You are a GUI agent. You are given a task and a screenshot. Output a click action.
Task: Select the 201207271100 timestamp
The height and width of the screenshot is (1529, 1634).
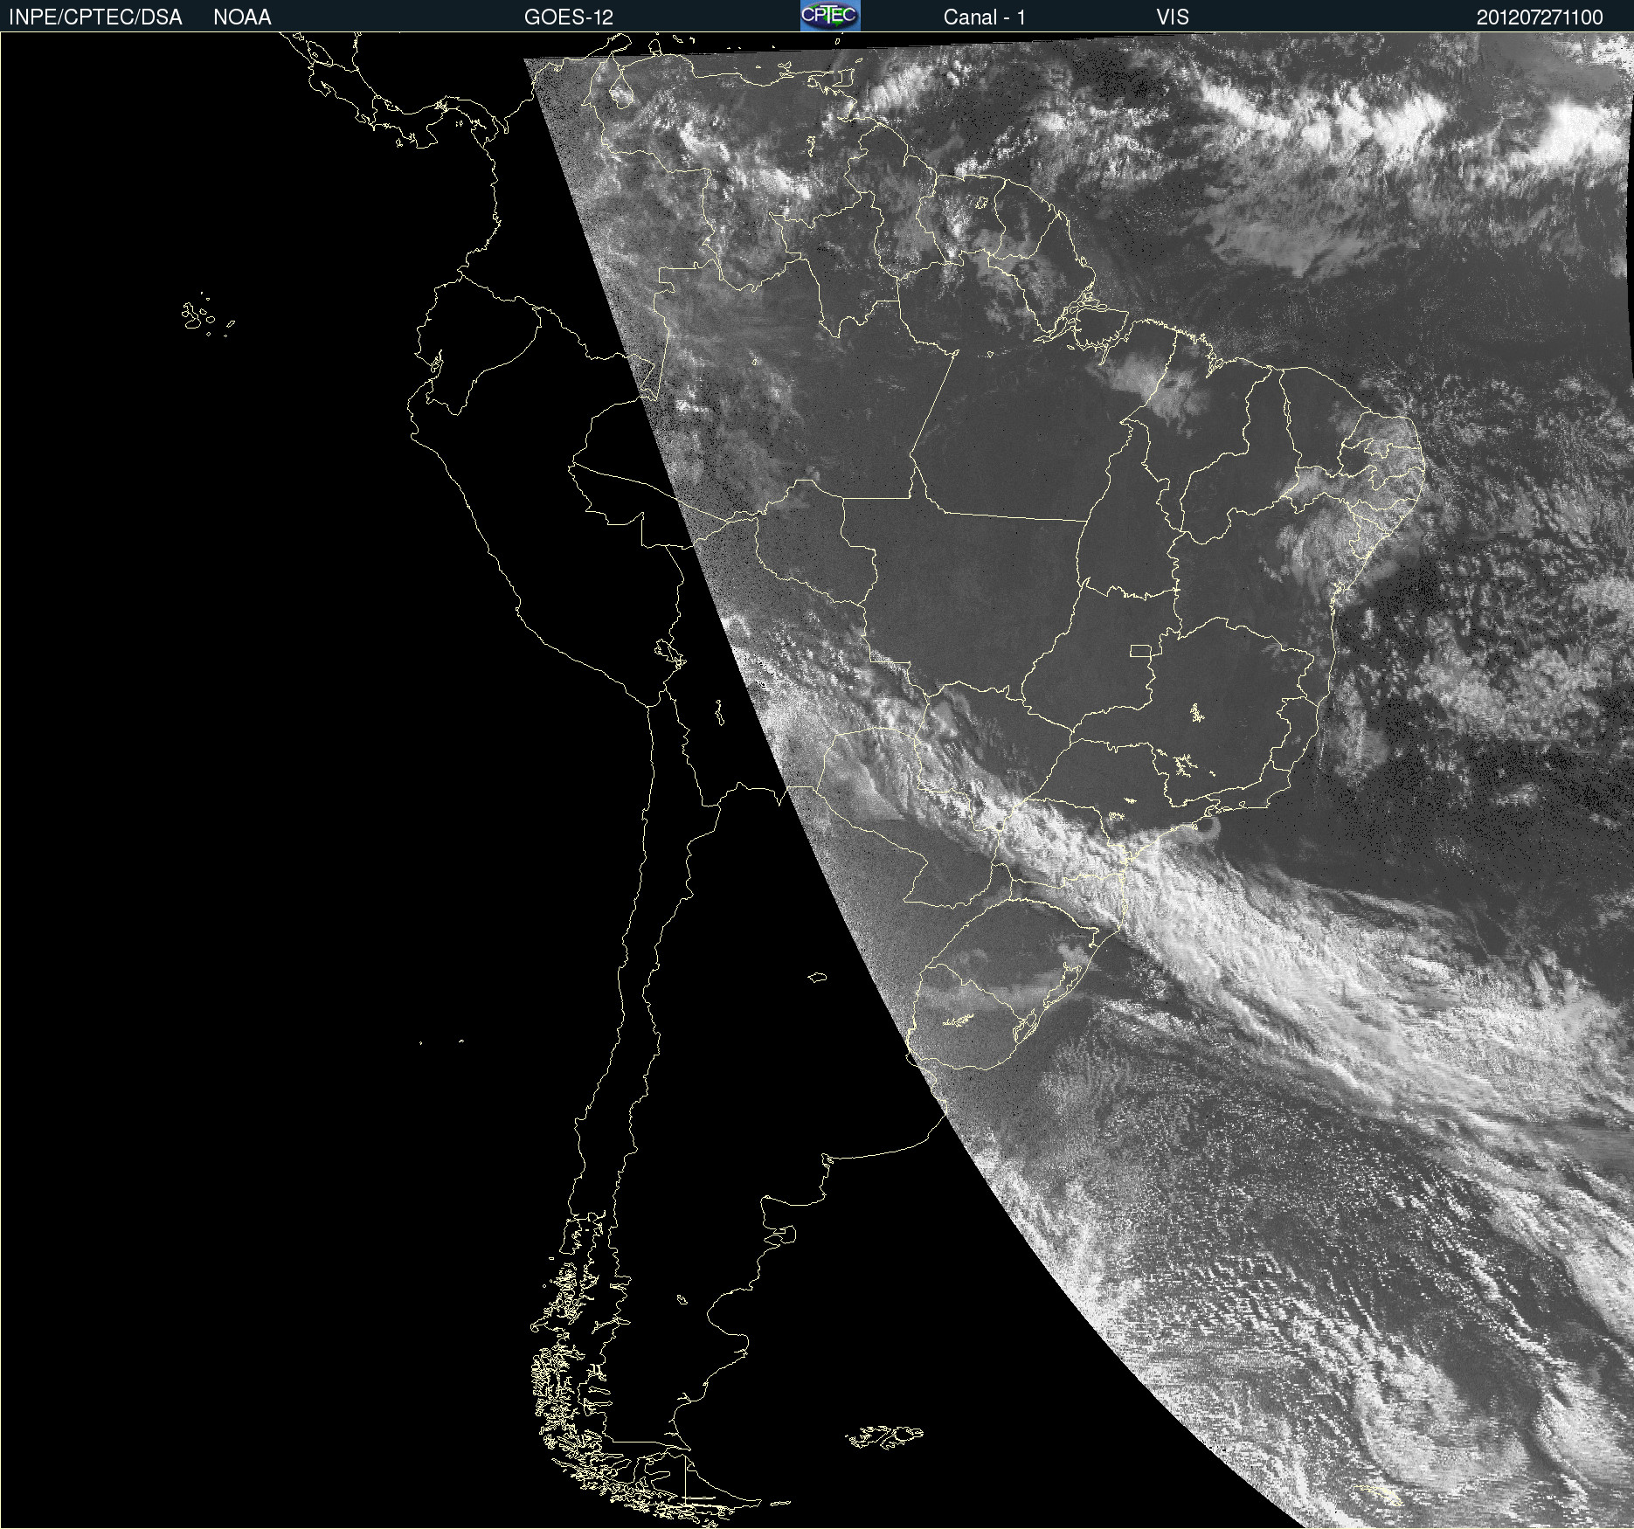(x=1540, y=17)
